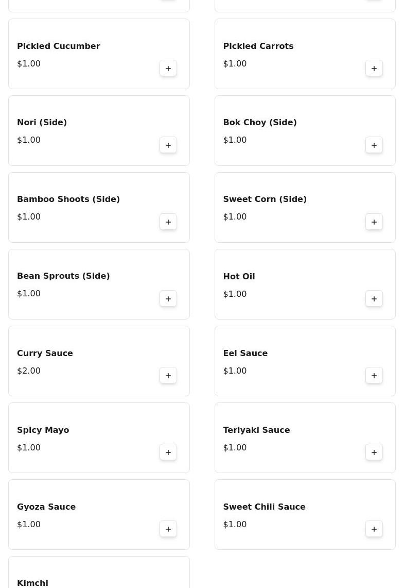Open the Pickled Cucumber item name
The image size is (404, 588).
click(58, 46)
